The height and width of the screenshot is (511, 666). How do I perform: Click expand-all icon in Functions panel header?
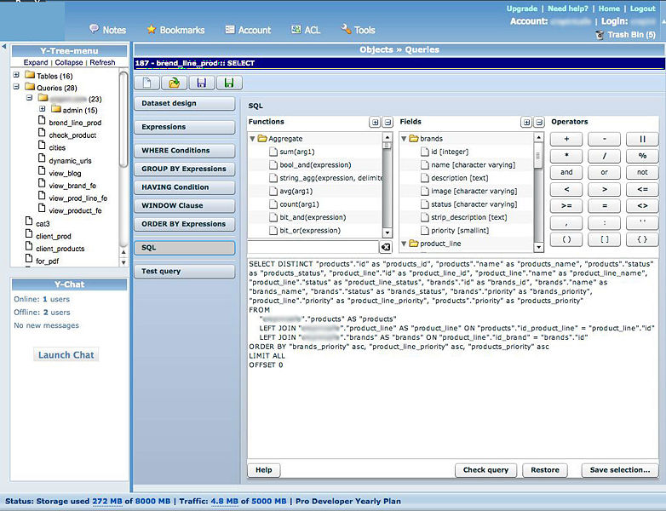point(375,123)
